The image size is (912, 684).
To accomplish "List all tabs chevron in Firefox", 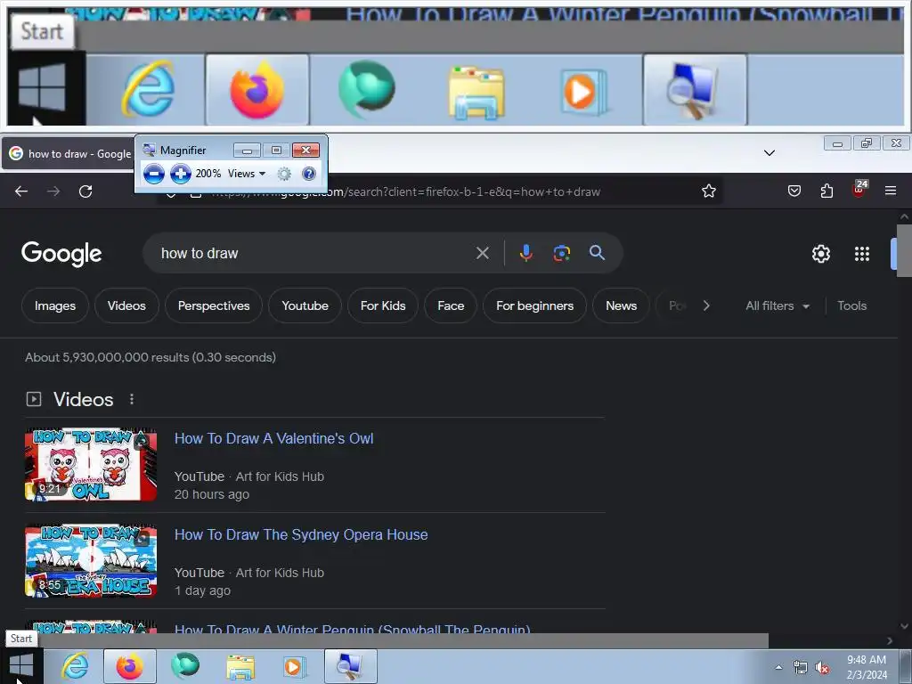I will pyautogui.click(x=769, y=153).
